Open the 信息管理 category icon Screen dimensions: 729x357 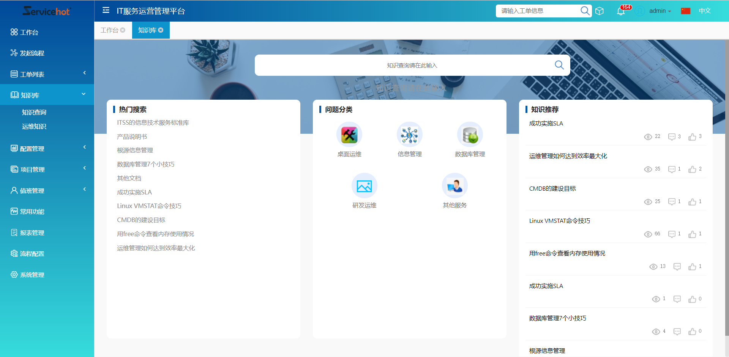point(409,135)
